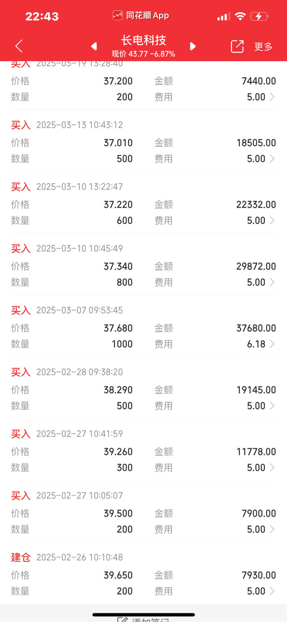This screenshot has width=287, height=622.
Task: Tap 添加笔记 at the bottom
Action: coord(143,619)
